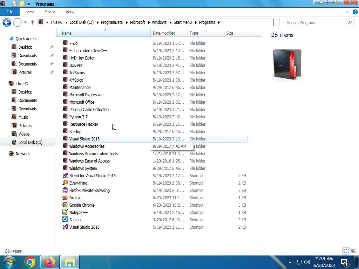Click the Blend for Visual Studio 2015 shortcut icon
Image resolution: width=359 pixels, height=269 pixels.
[x=65, y=175]
